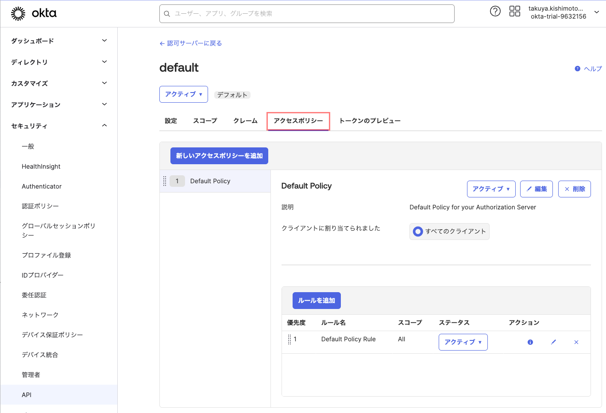606x413 pixels.
Task: Click the Okta logo
Action: (34, 13)
